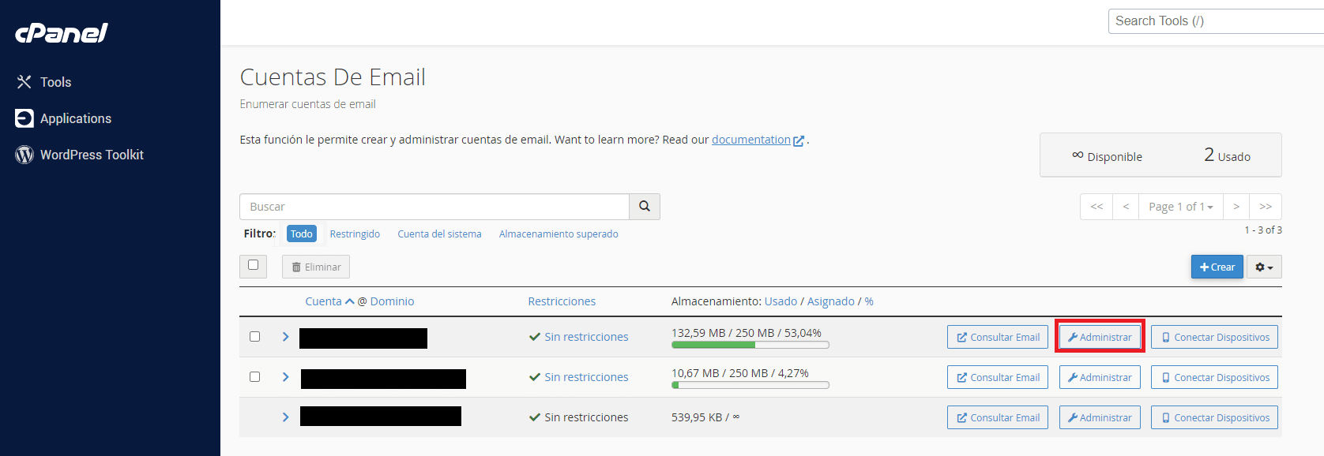The image size is (1324, 456).
Task: Toggle the select-all checkbox
Action: [253, 265]
